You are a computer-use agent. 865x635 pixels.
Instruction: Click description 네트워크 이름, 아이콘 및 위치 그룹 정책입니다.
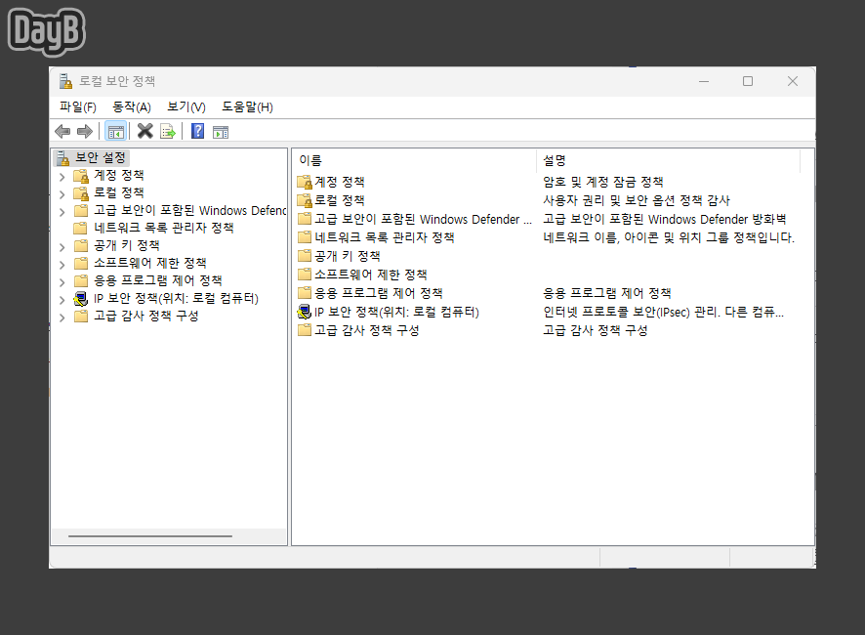669,238
